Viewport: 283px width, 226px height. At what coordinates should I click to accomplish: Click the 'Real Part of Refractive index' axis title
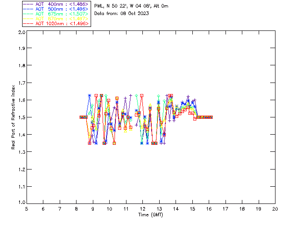[x=13, y=117]
